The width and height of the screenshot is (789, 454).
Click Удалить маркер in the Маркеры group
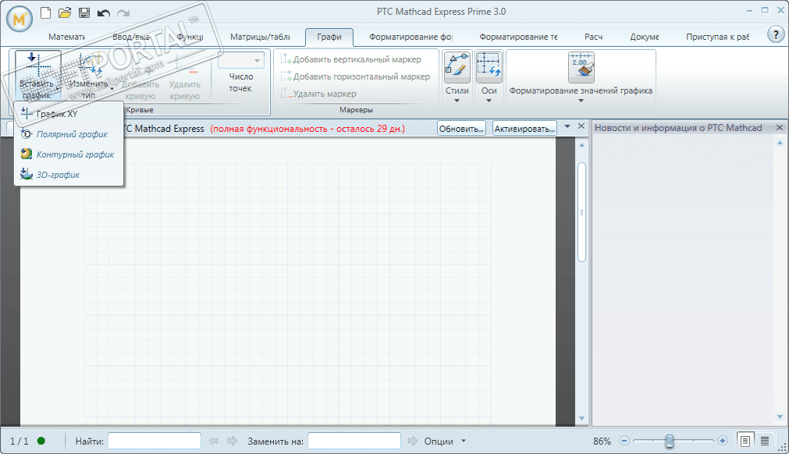318,94
